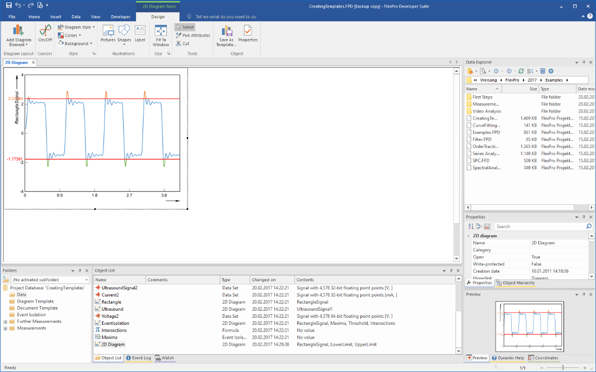Click Save As Template icon

point(226,34)
